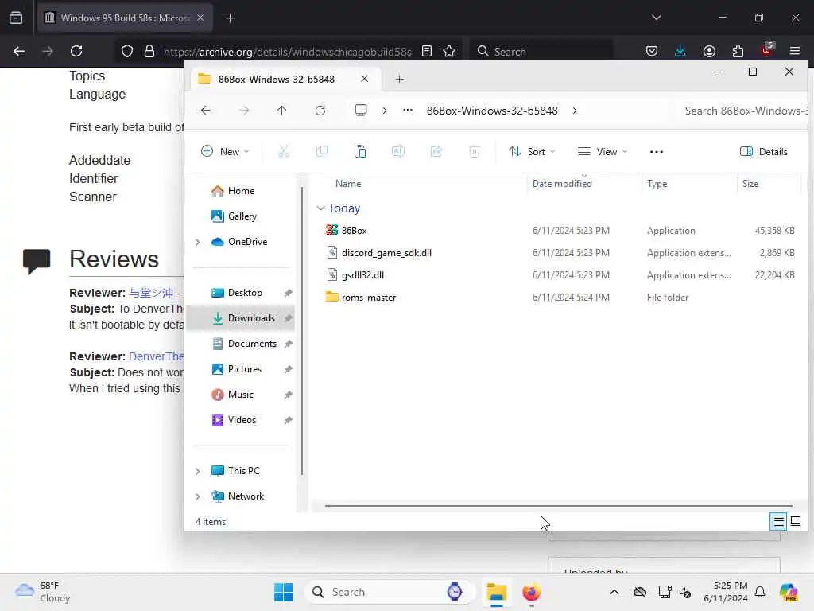Open the View dropdown
814x611 pixels.
coord(603,152)
